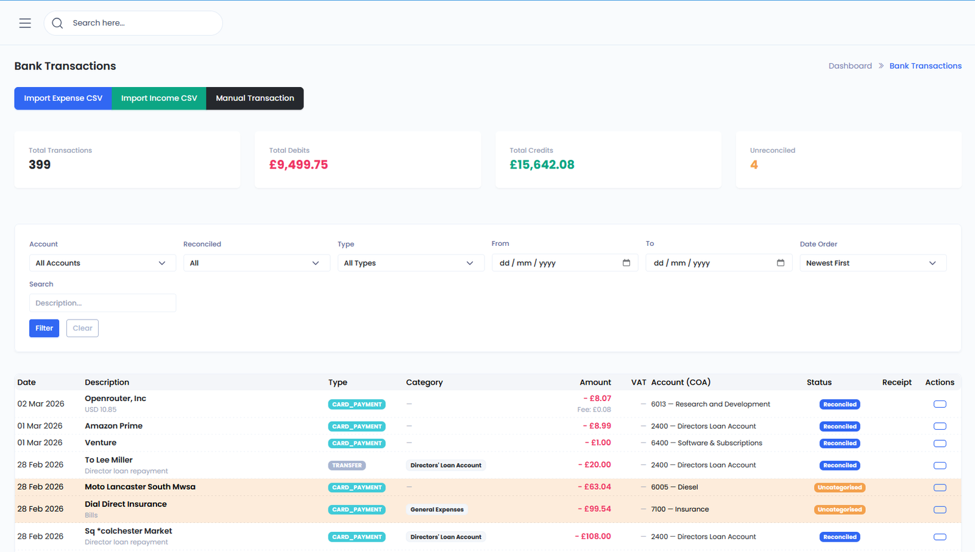Click the Import Income CSV button
Screen dimensions: 975x552
click(x=159, y=98)
